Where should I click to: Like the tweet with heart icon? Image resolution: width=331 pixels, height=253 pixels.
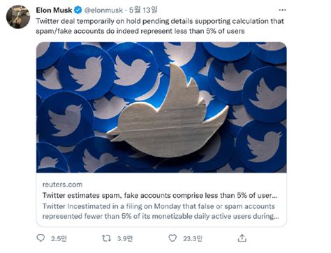pyautogui.click(x=172, y=238)
